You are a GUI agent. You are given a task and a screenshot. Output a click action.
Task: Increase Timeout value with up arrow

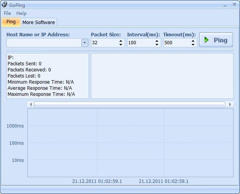pyautogui.click(x=193, y=41)
